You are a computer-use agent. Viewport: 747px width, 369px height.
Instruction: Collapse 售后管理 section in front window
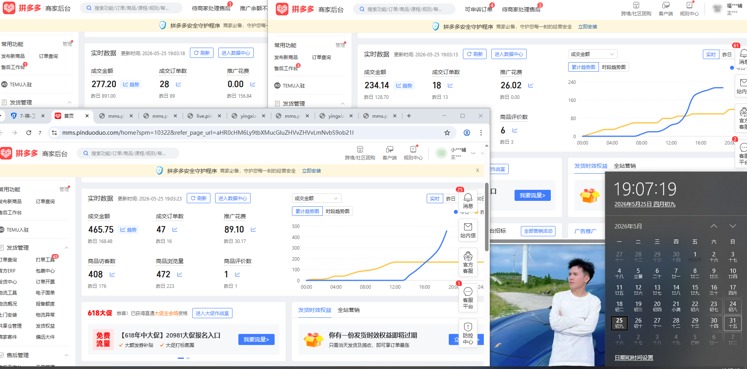click(67, 355)
